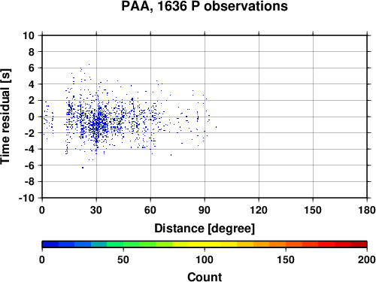Click the isolated data point near 97 degrees
The image size is (376, 282).
tap(216, 127)
